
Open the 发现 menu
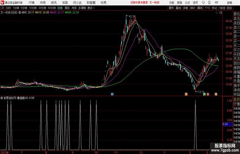65,3
